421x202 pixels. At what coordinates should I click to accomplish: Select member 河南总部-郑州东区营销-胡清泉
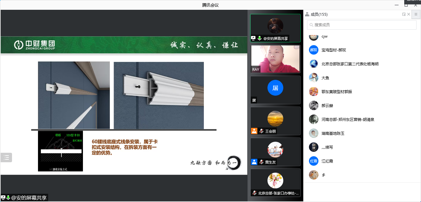click(x=348, y=120)
